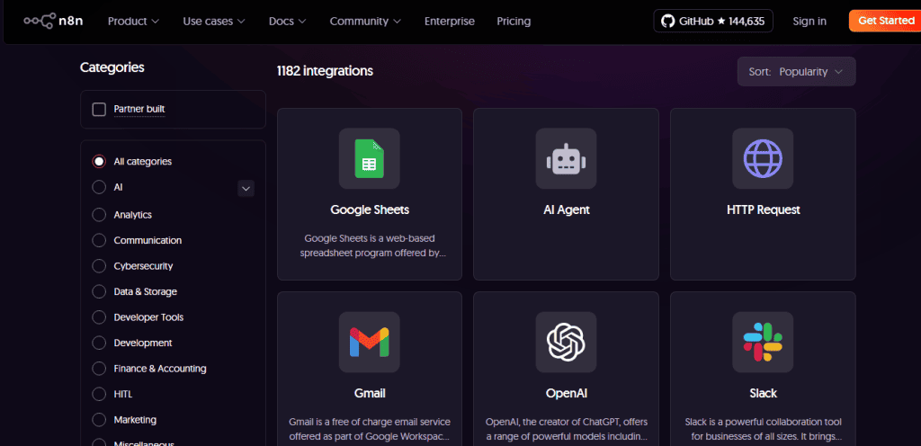Open the OpenAI logo icon
The height and width of the screenshot is (446, 921).
(x=566, y=343)
